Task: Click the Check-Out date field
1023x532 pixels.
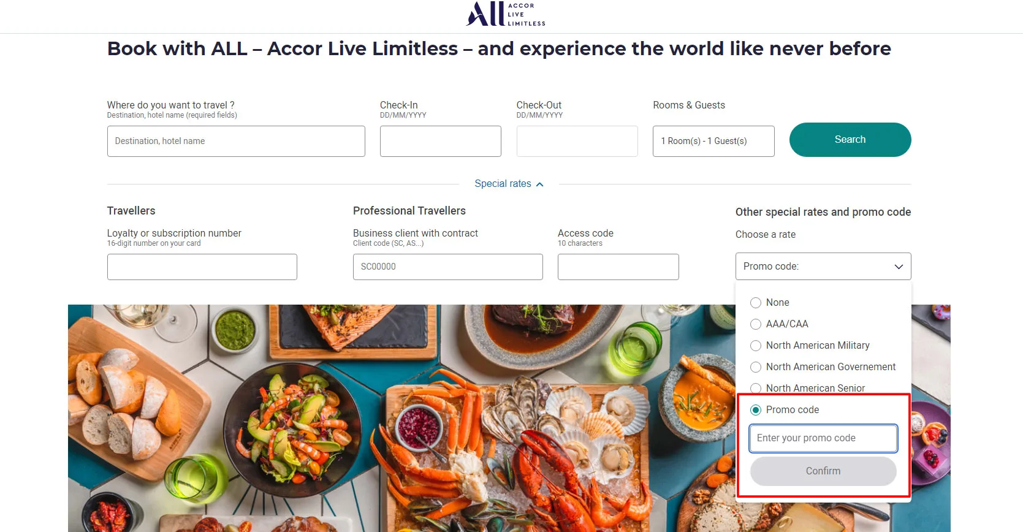Action: 577,141
